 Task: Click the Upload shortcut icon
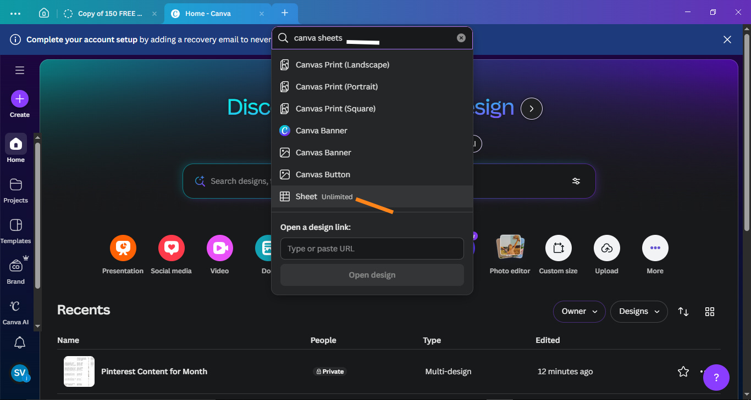pos(607,248)
